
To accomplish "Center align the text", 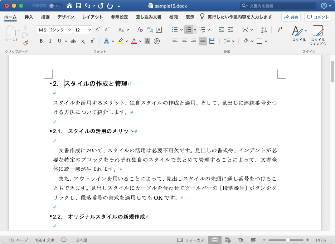I will (x=184, y=41).
